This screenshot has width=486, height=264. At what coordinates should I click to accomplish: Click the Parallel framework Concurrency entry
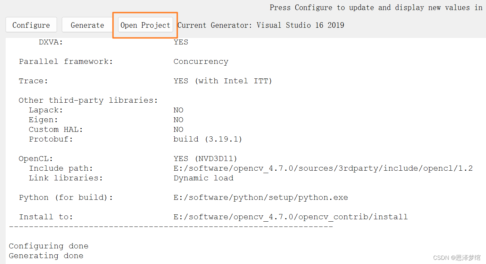pyautogui.click(x=201, y=61)
